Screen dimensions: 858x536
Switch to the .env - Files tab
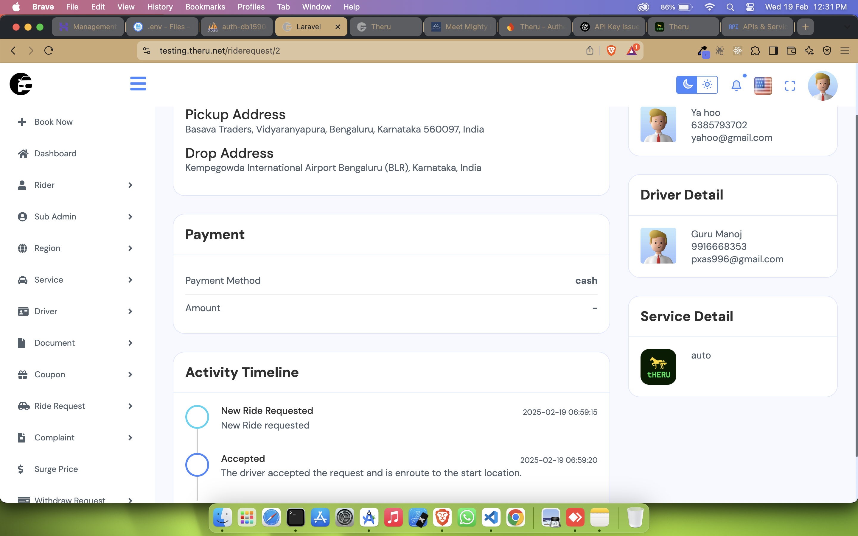[x=162, y=27]
